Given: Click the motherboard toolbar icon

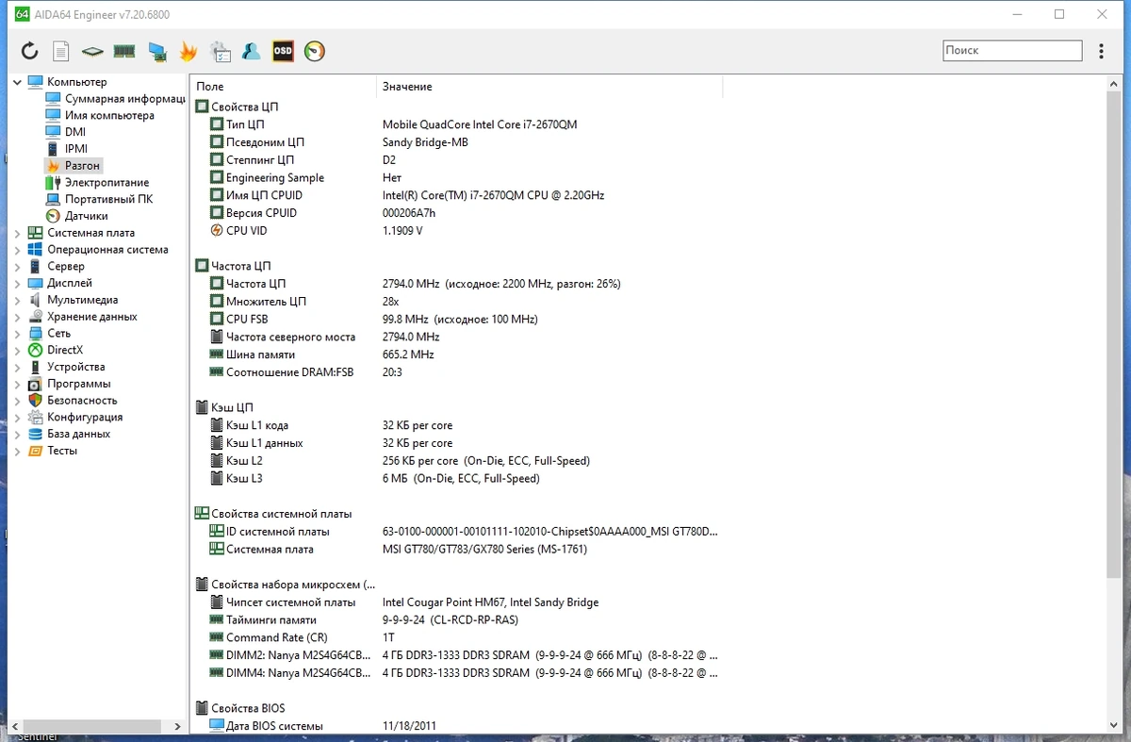Looking at the screenshot, I should coord(92,51).
